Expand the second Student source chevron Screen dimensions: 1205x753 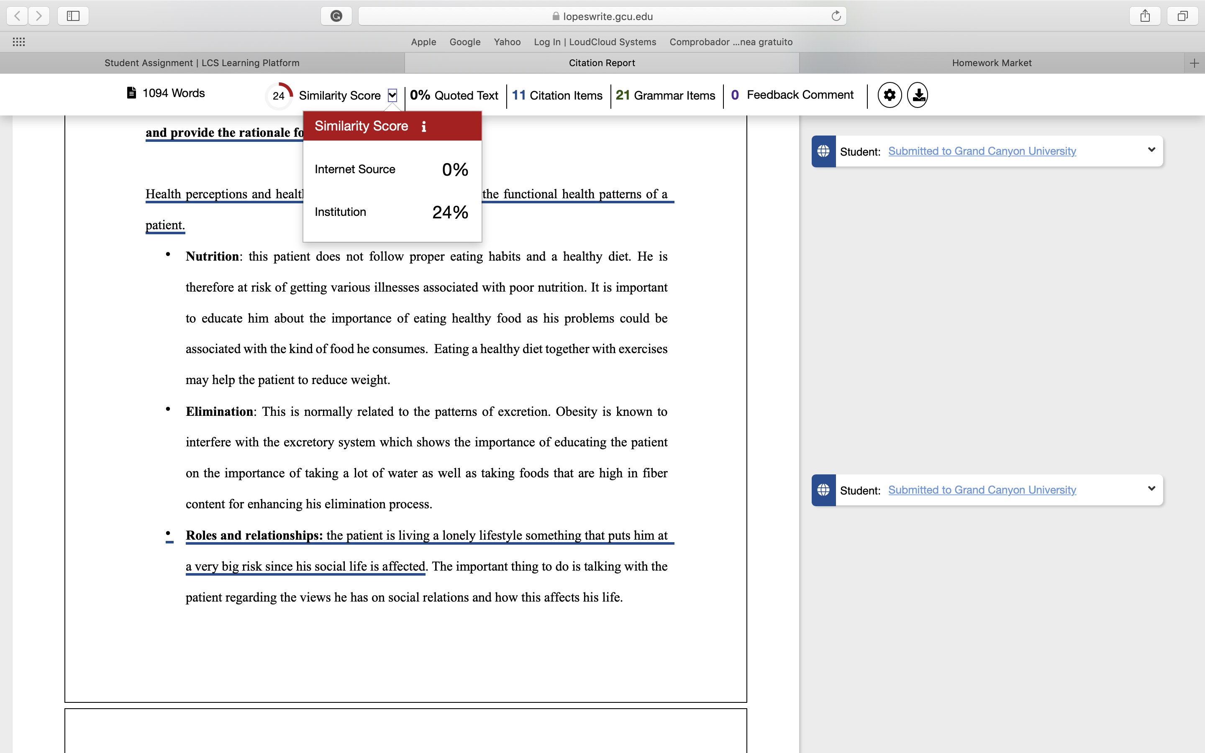(1151, 489)
